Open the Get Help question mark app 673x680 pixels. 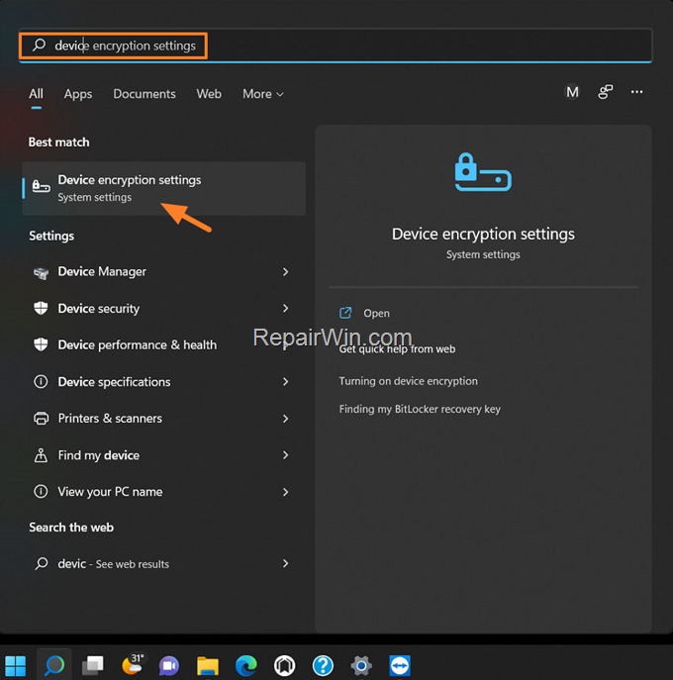[x=323, y=666]
